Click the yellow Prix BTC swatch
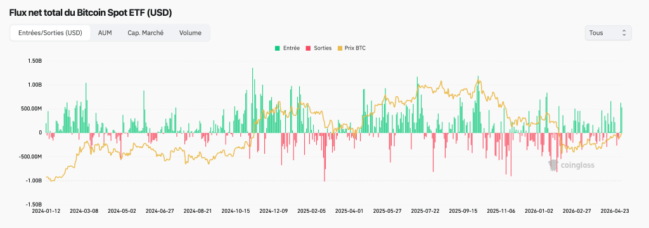This screenshot has width=649, height=228. click(340, 48)
